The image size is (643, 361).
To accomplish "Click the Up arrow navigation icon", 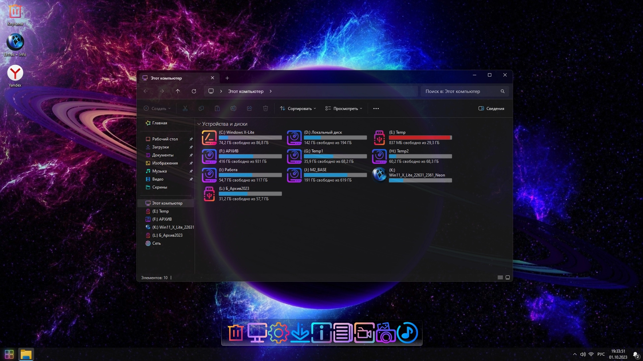I will pyautogui.click(x=178, y=91).
